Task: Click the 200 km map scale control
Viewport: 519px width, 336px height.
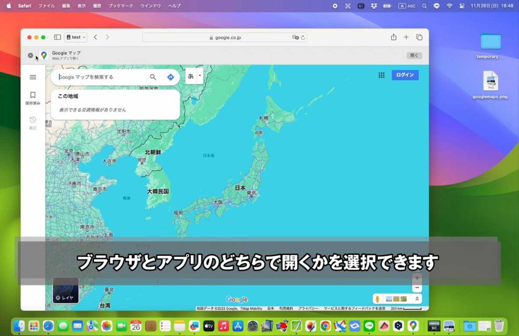Action: 406,308
